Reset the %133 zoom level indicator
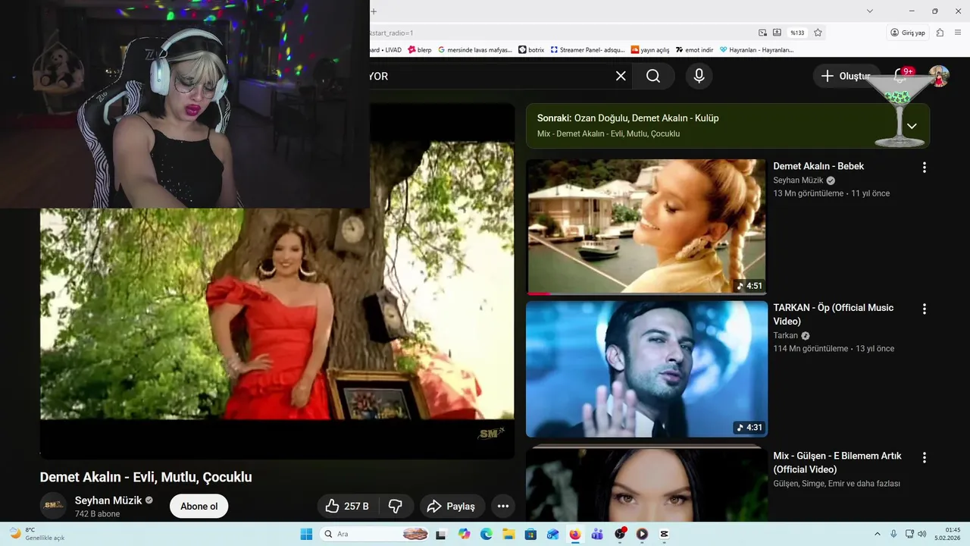Viewport: 970px width, 546px height. pyautogui.click(x=797, y=33)
